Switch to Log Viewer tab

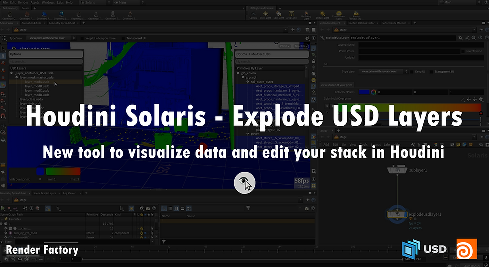point(69,193)
